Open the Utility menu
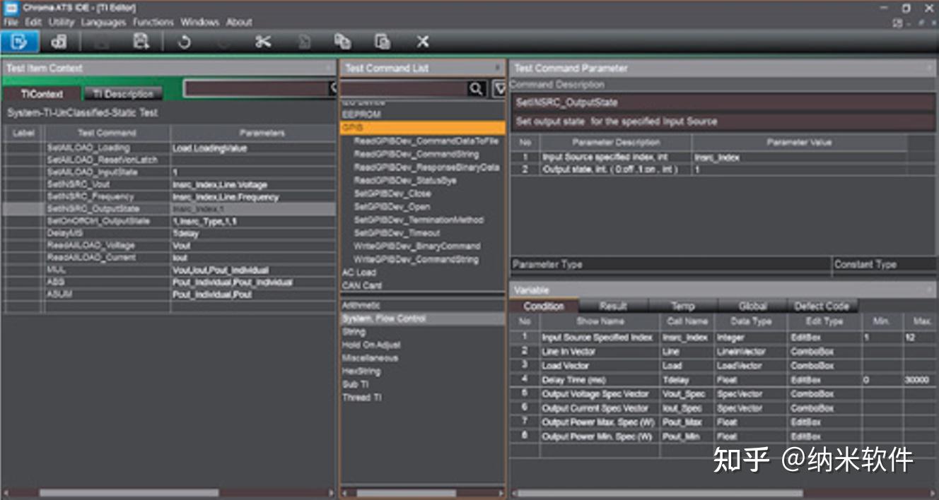The width and height of the screenshot is (939, 500). tap(62, 22)
